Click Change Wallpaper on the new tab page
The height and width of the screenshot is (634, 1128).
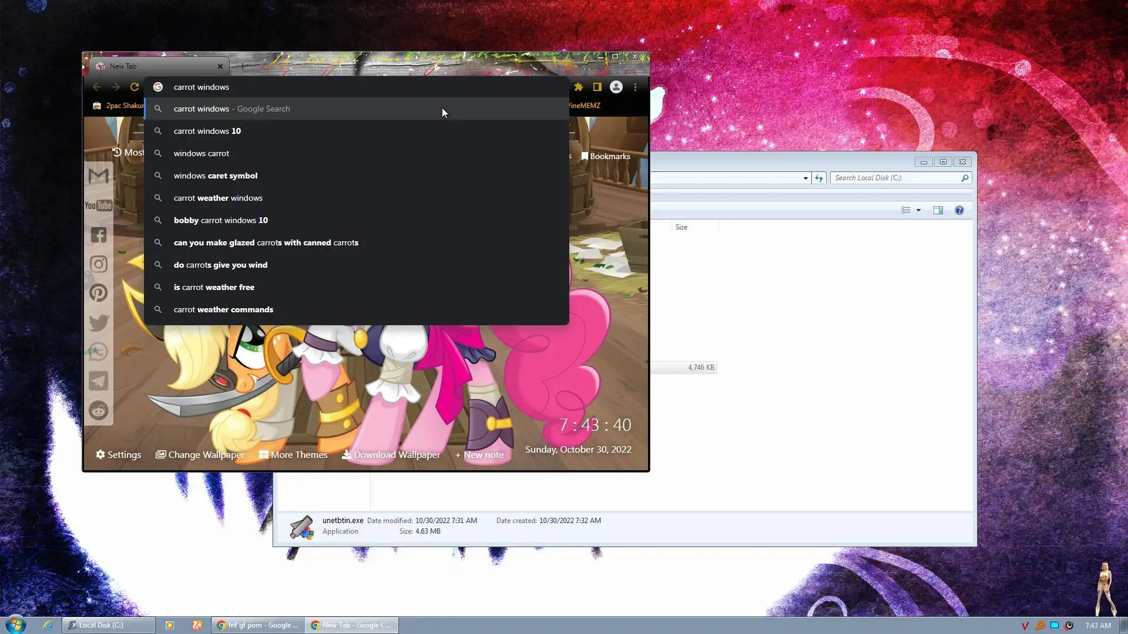200,454
